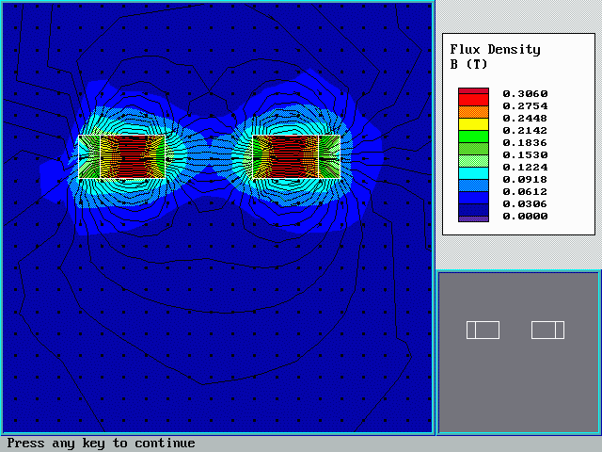Click the legend value 0.1836
Image resolution: width=602 pixels, height=452 pixels.
(x=525, y=143)
